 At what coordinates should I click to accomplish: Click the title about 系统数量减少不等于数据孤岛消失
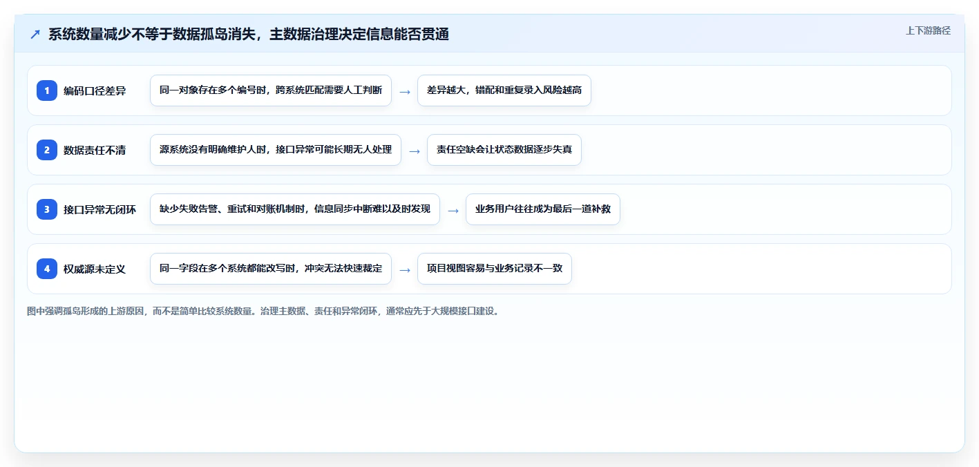click(x=249, y=35)
